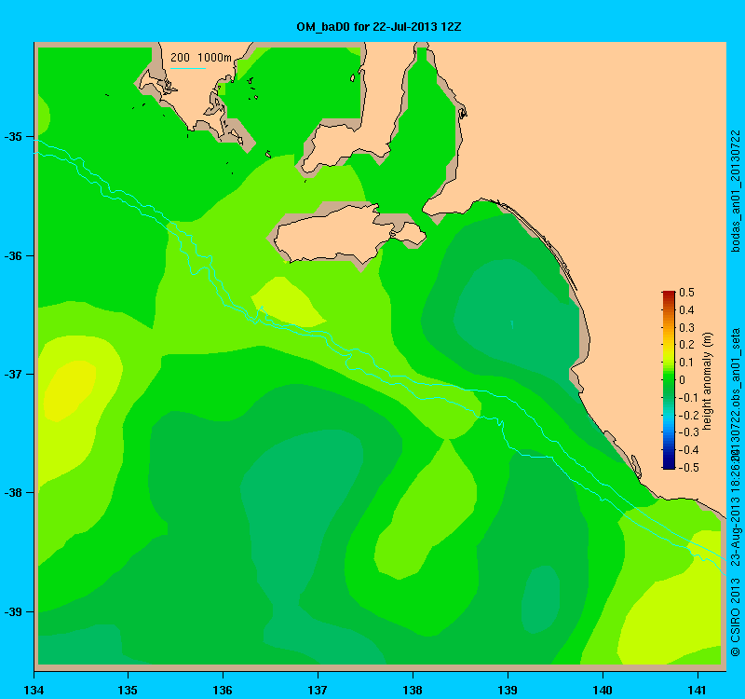Viewport: 745px width, 699px height.
Task: Click the '© CSIRO 2013' copyright text
Action: (x=736, y=617)
